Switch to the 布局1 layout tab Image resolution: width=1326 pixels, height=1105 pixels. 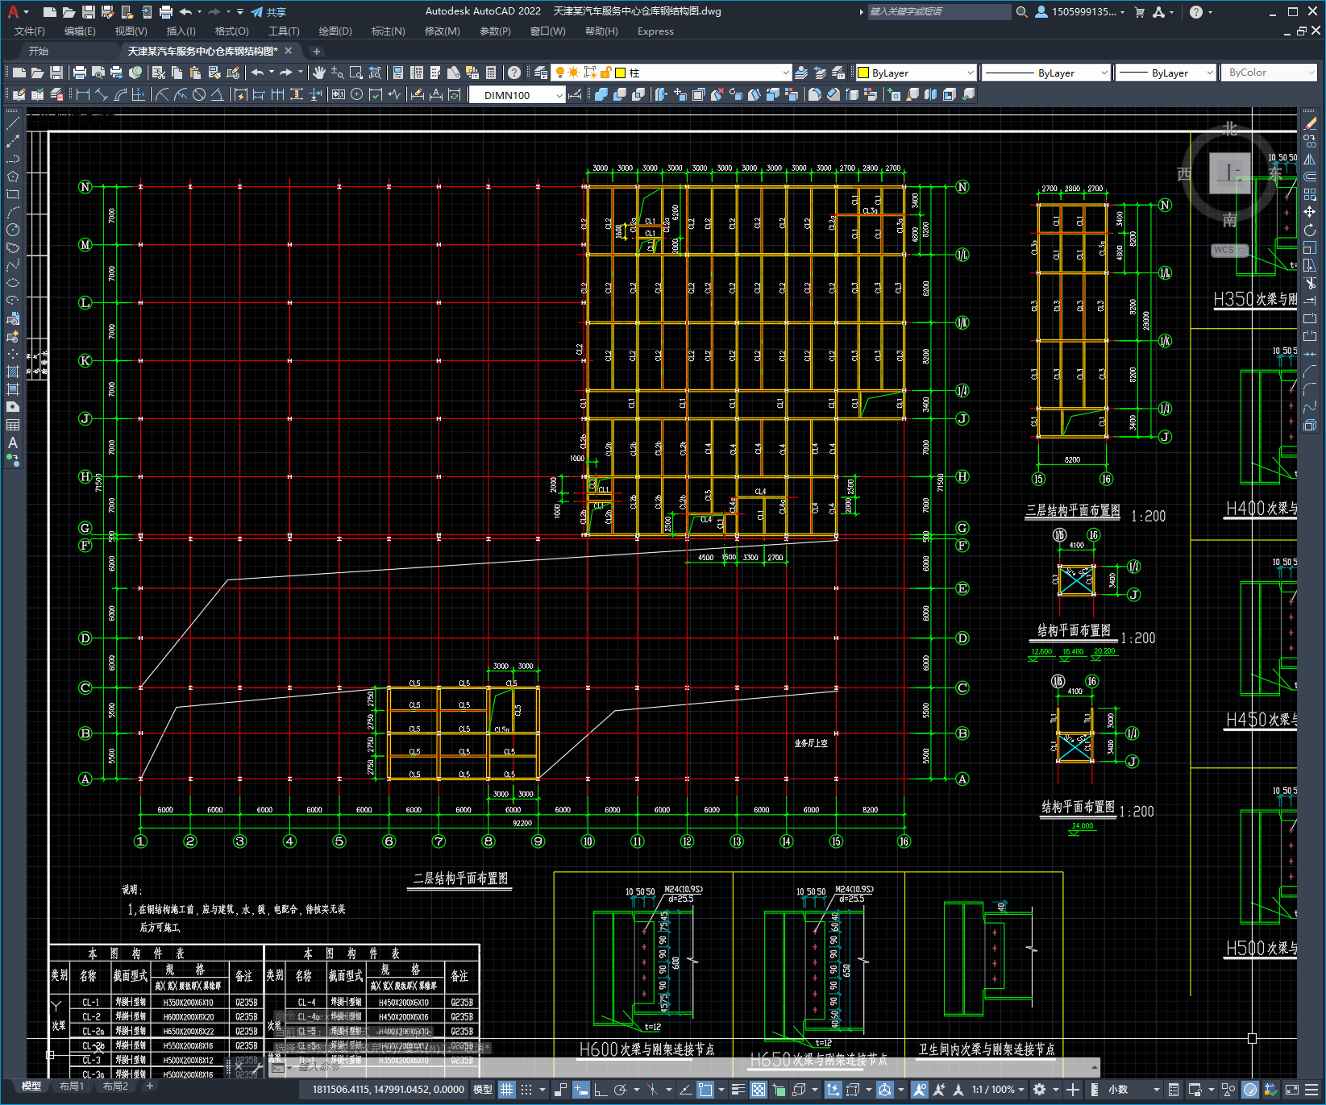tap(72, 1086)
